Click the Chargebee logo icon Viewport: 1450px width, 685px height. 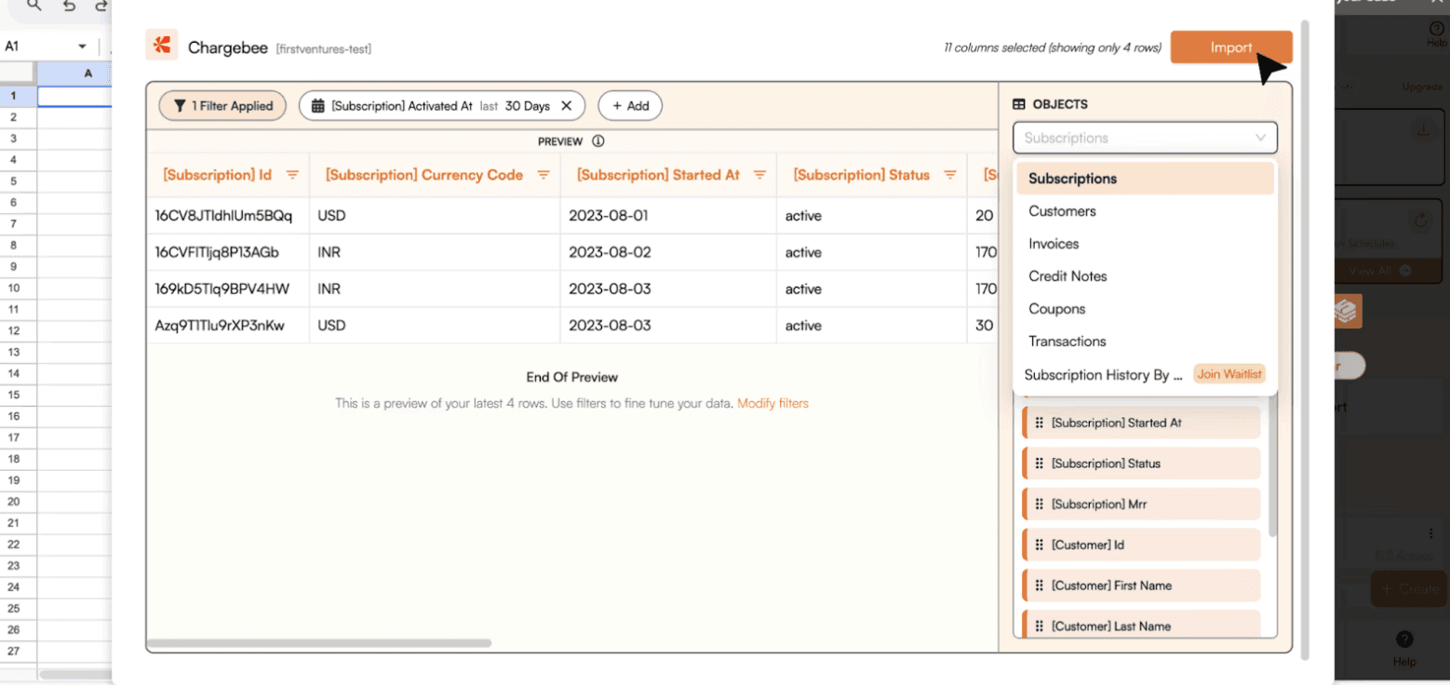[x=162, y=45]
